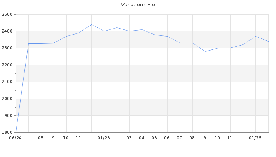Image resolution: width=276 pixels, height=157 pixels.
Task: Click the 07 month label on x-axis
Action: tap(179, 138)
